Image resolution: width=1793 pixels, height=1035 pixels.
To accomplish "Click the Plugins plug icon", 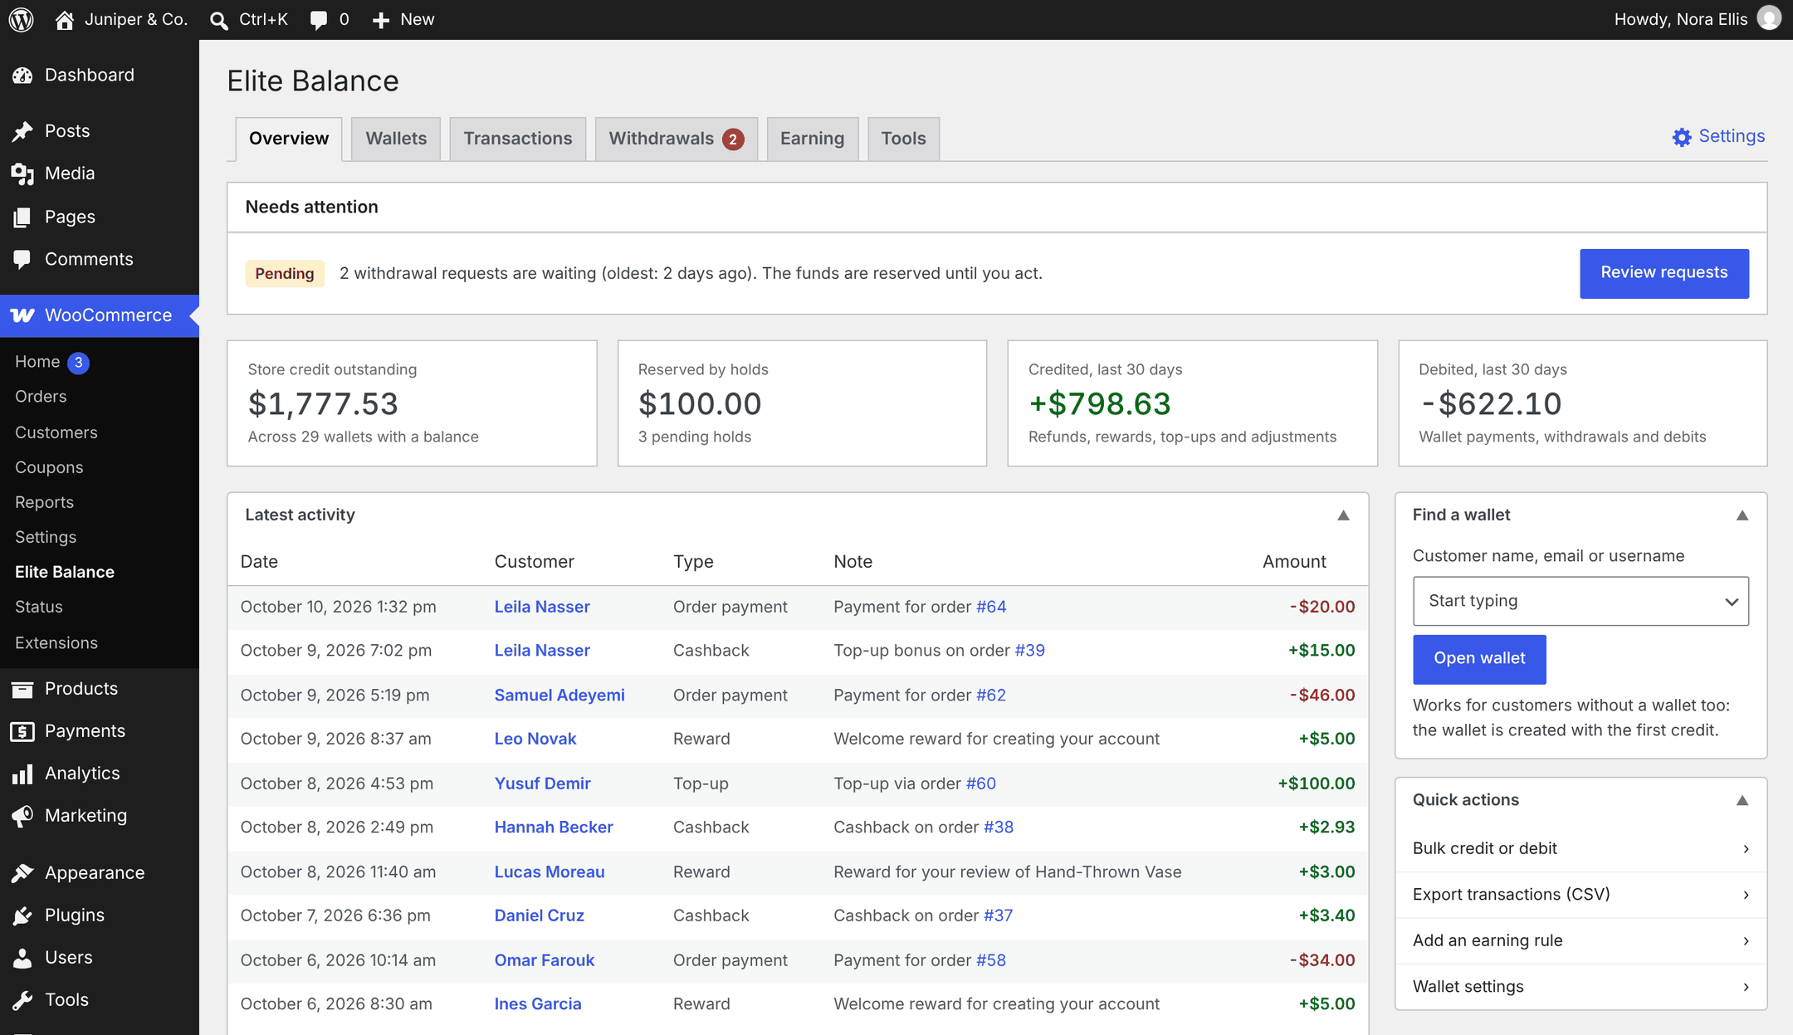I will coord(22,915).
